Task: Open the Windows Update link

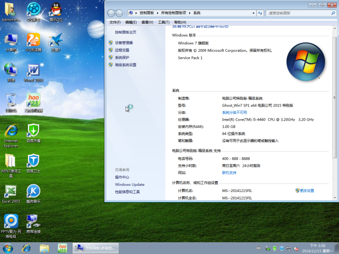Action: pos(130,185)
